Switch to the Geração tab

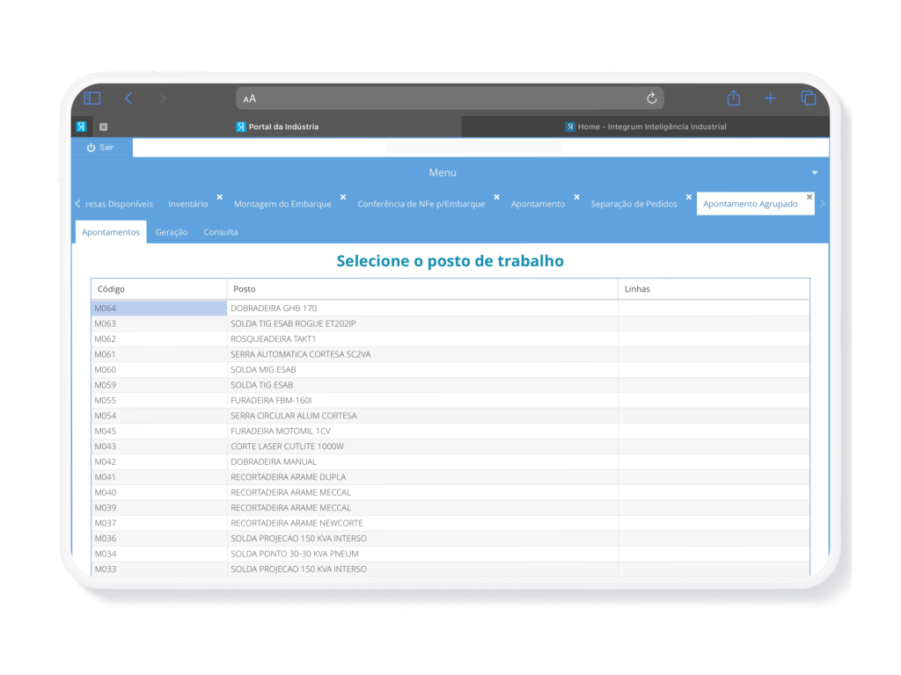(172, 232)
